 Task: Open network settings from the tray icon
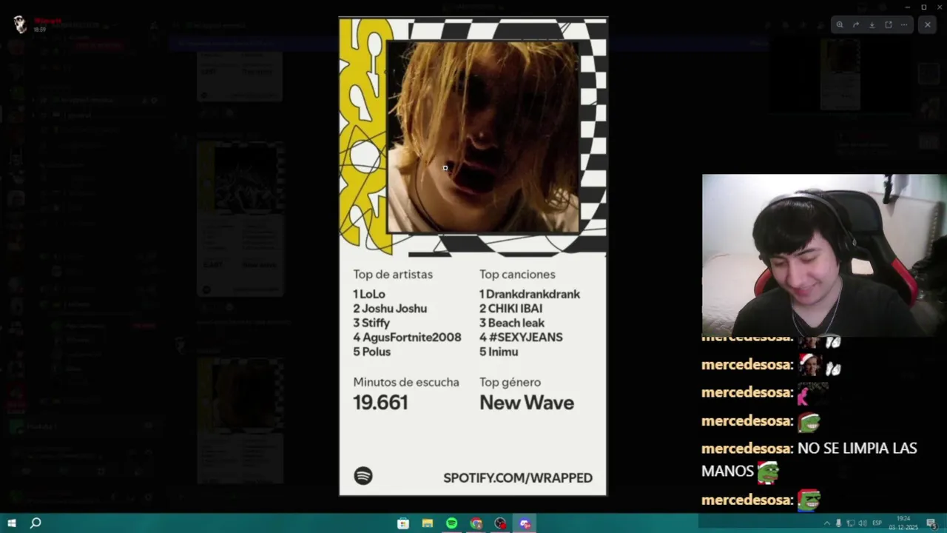coord(850,523)
